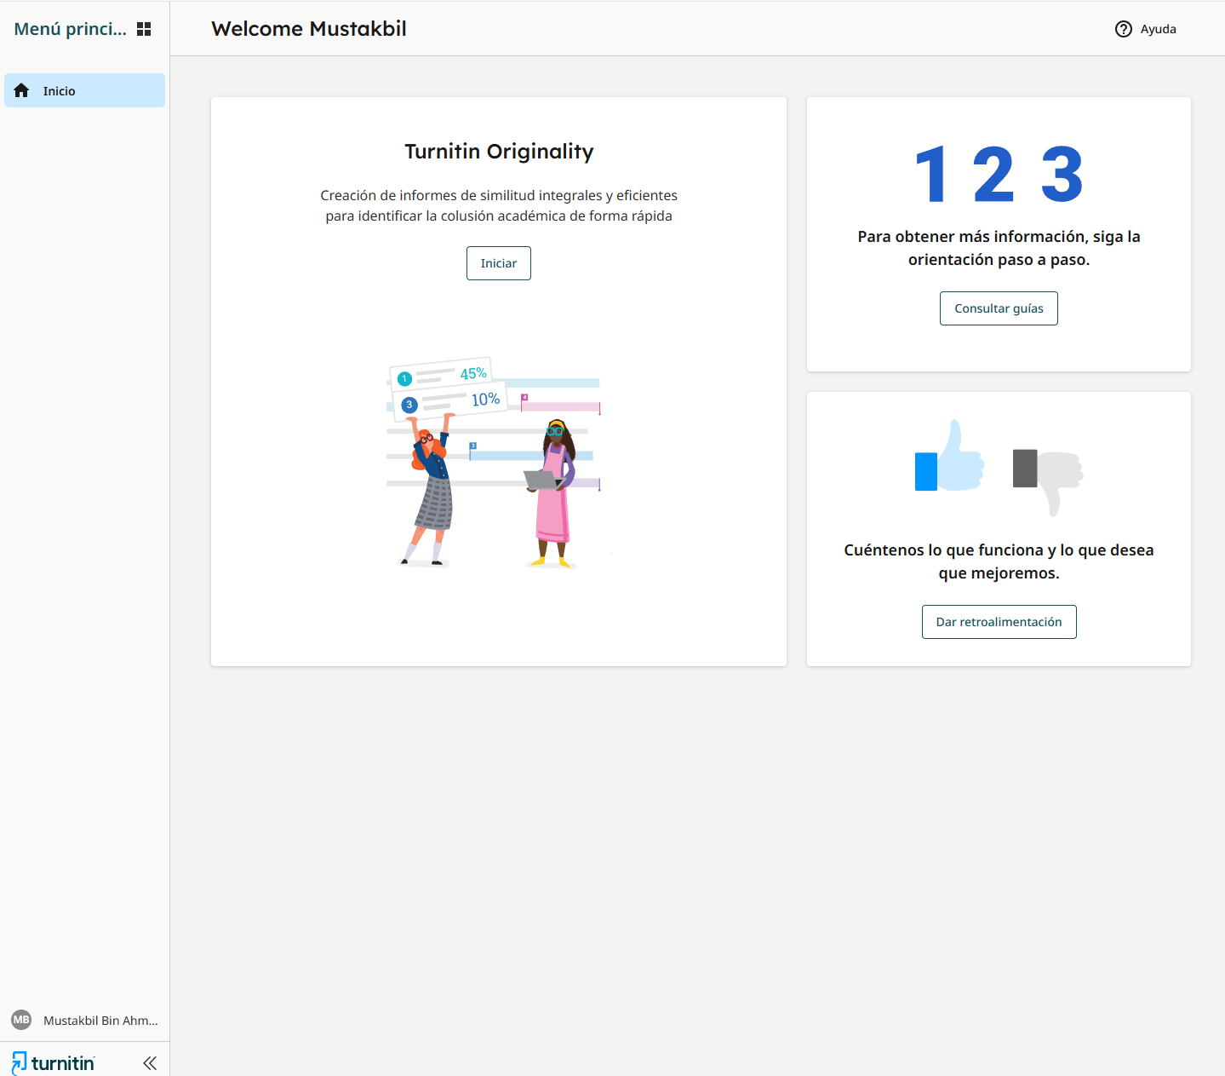Click the turnitin logo
1225x1076 pixels.
[53, 1062]
